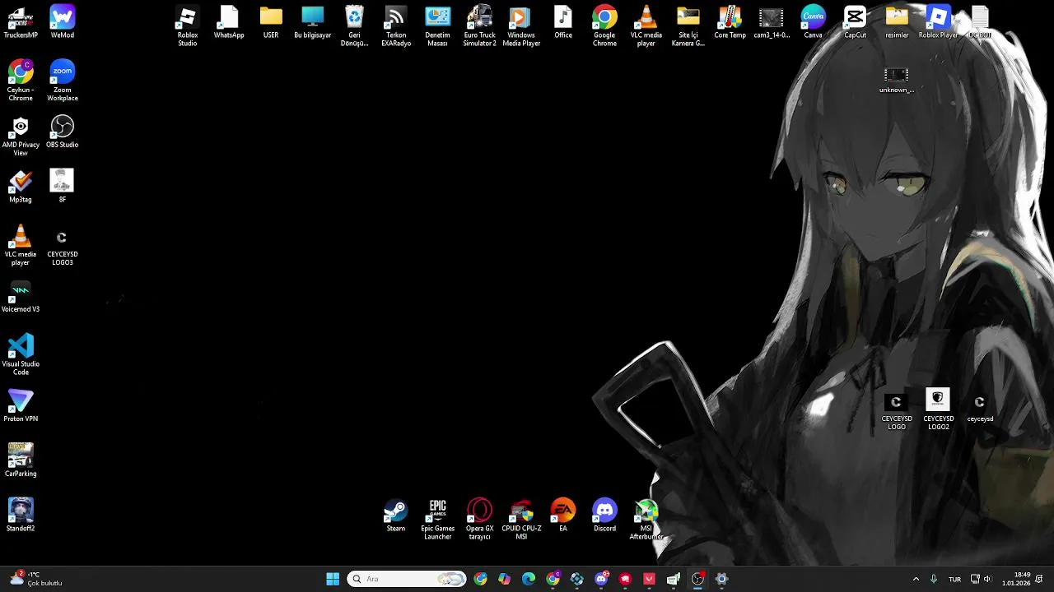Image resolution: width=1054 pixels, height=592 pixels.
Task: Select the CEYCEYSD LOGO2 file
Action: [938, 410]
